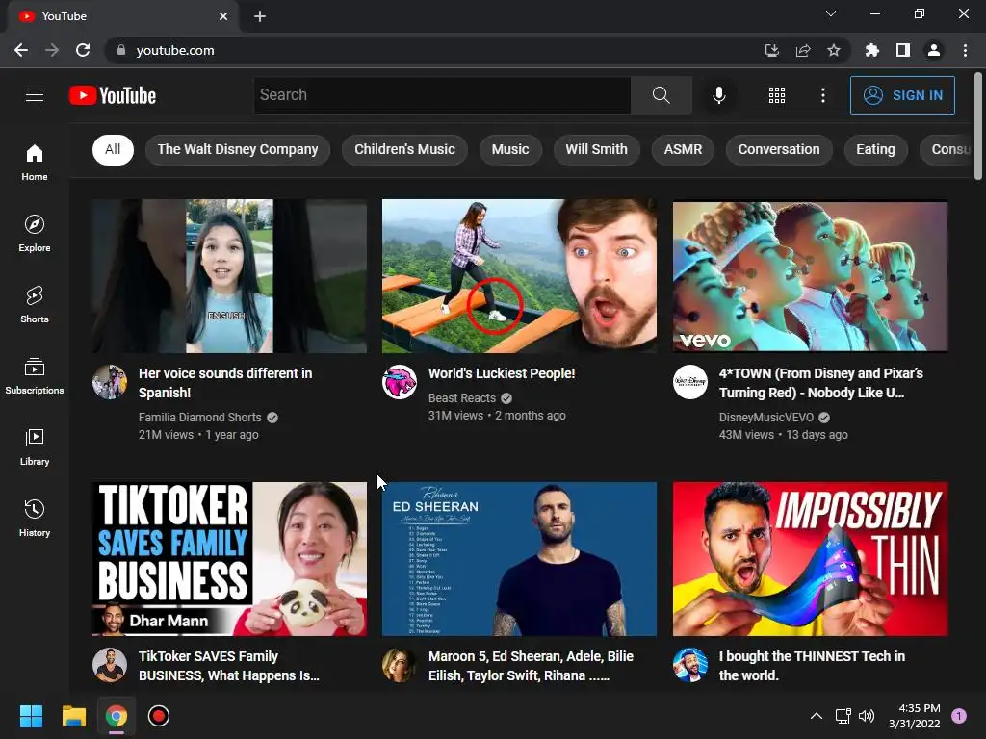Image resolution: width=986 pixels, height=739 pixels.
Task: Start voice search with the microphone icon
Action: point(718,95)
